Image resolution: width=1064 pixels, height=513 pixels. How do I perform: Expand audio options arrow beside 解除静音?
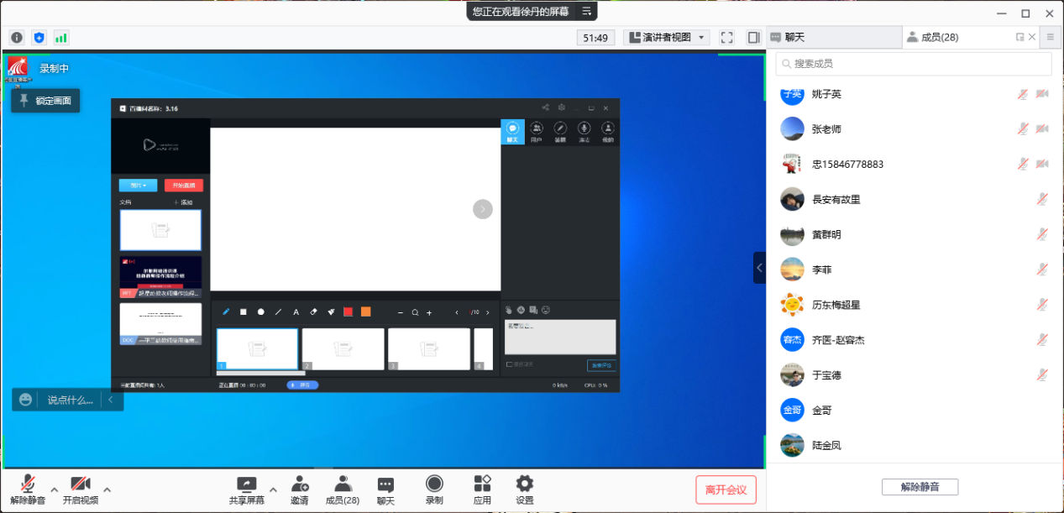(55, 489)
